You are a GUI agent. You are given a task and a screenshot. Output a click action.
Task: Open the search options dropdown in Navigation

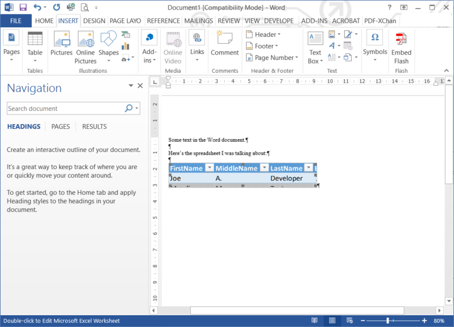(x=137, y=108)
